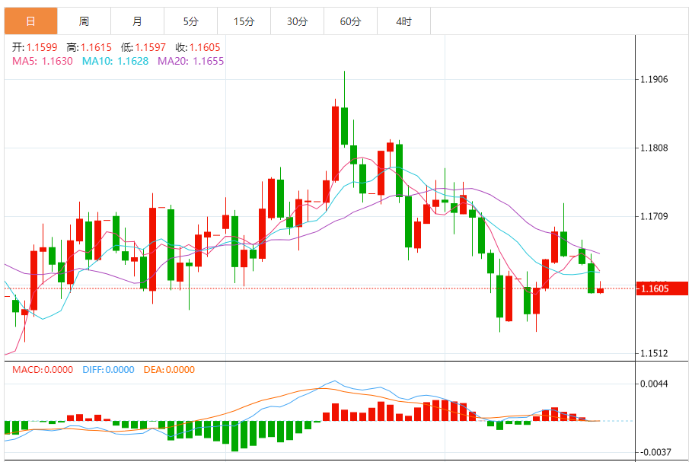Click the 0.0044 MACD axis label

pos(654,384)
